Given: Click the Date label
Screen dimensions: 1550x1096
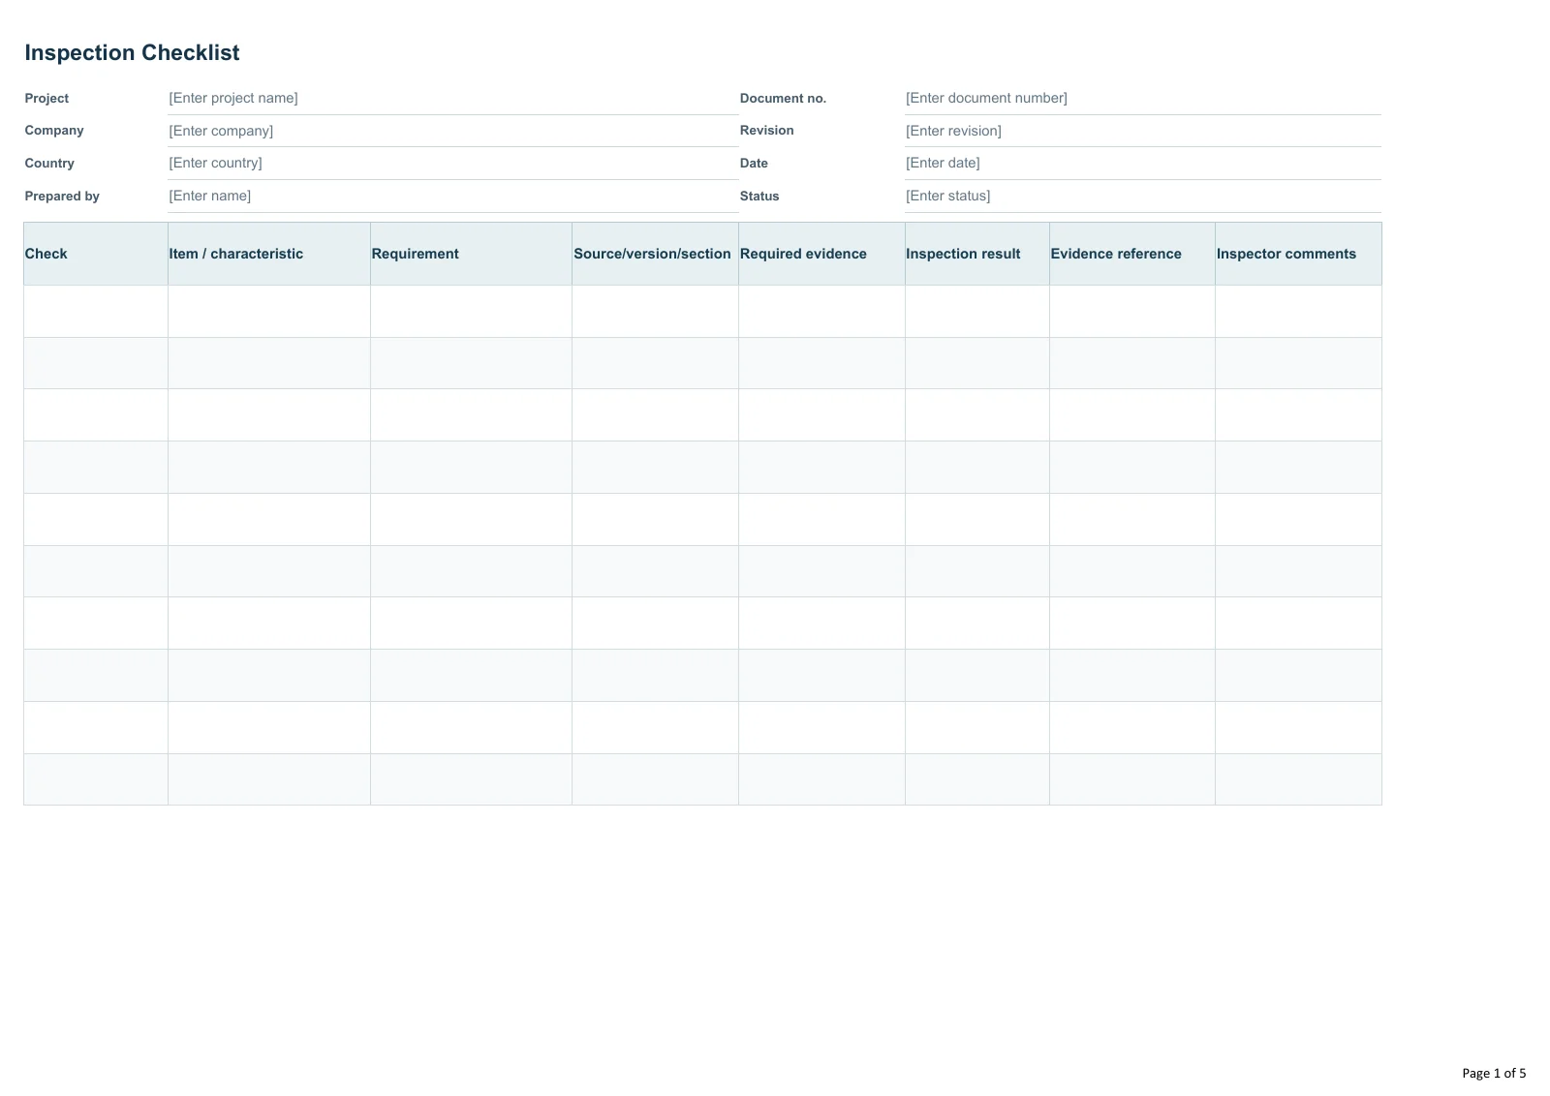Looking at the screenshot, I should tap(754, 164).
